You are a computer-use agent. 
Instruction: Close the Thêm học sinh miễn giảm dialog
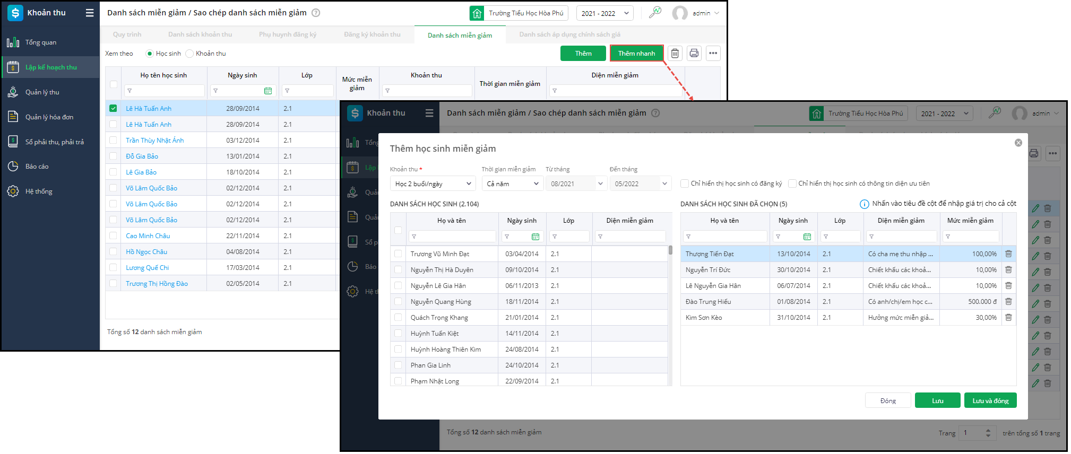pos(1018,143)
